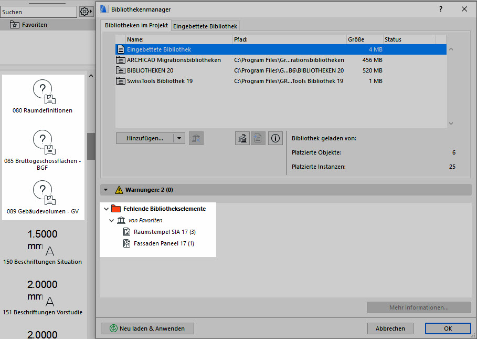Image resolution: width=477 pixels, height=339 pixels.
Task: Click the Bibliothek geladen von label
Action: click(x=324, y=138)
